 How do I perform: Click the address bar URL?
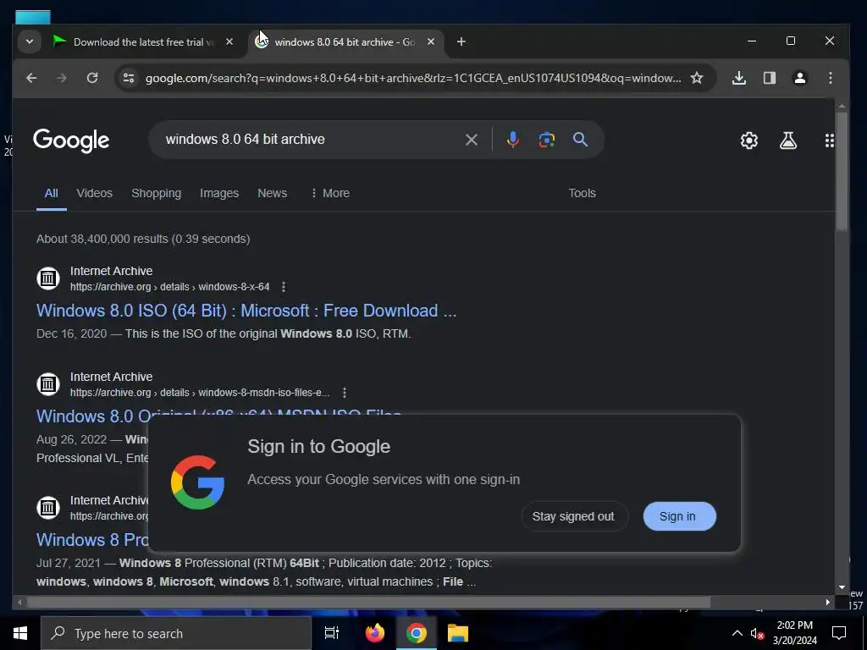(413, 78)
